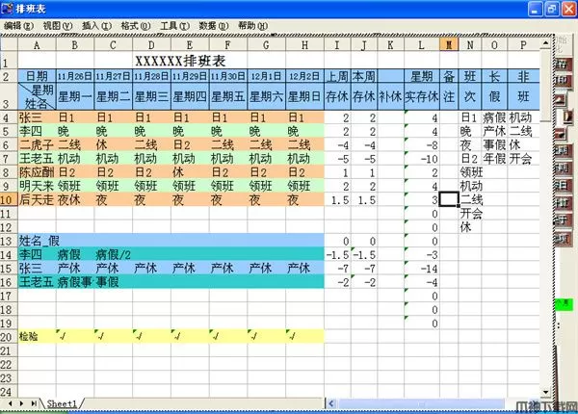Click the 病假事 cell in row 16
578x414 pixels.
75,282
